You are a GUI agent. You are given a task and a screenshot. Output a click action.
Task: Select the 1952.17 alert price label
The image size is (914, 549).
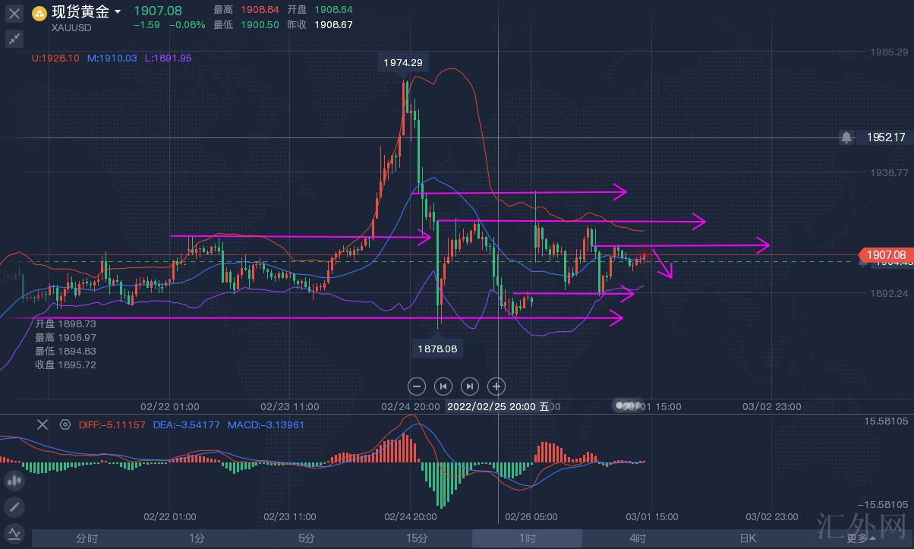coord(886,137)
